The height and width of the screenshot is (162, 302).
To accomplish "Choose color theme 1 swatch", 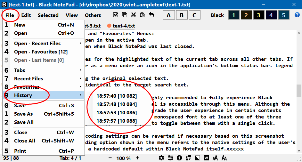I will [x=234, y=15].
